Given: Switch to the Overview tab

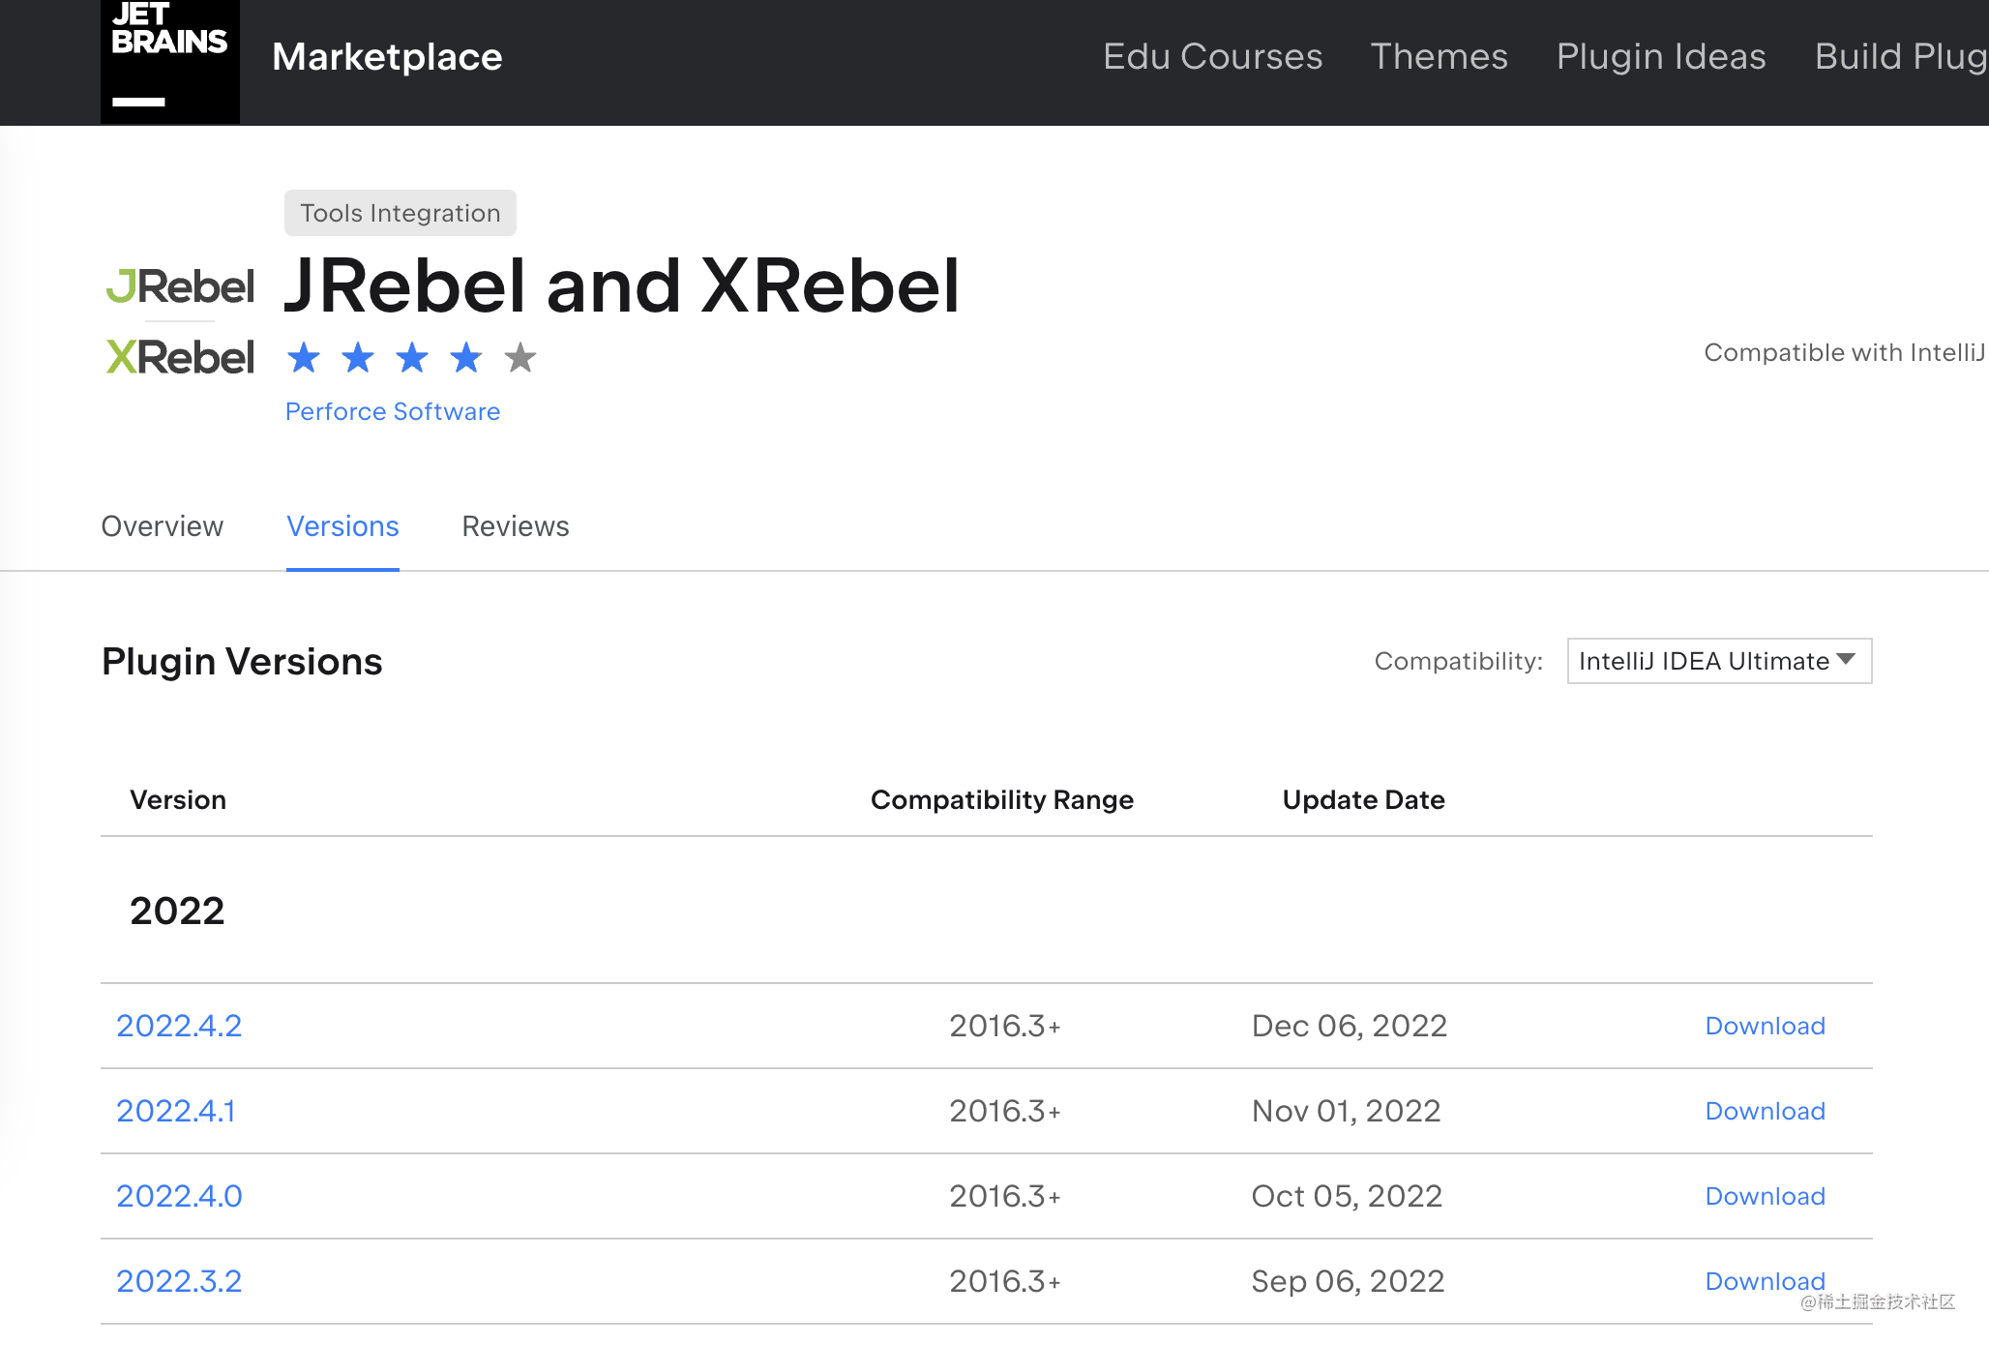Looking at the screenshot, I should tap(162, 527).
